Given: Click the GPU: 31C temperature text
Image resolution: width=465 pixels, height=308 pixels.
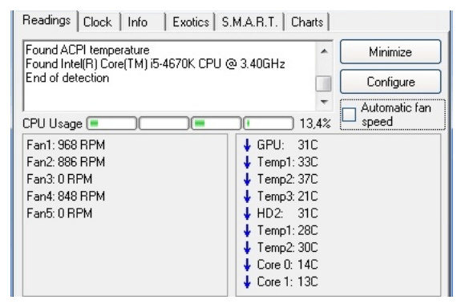Looking at the screenshot, I should tap(287, 145).
